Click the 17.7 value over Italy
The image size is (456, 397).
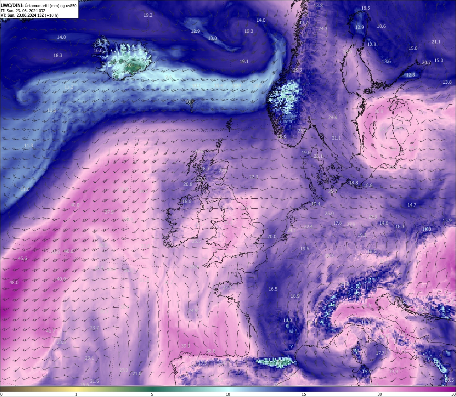pyautogui.click(x=380, y=353)
